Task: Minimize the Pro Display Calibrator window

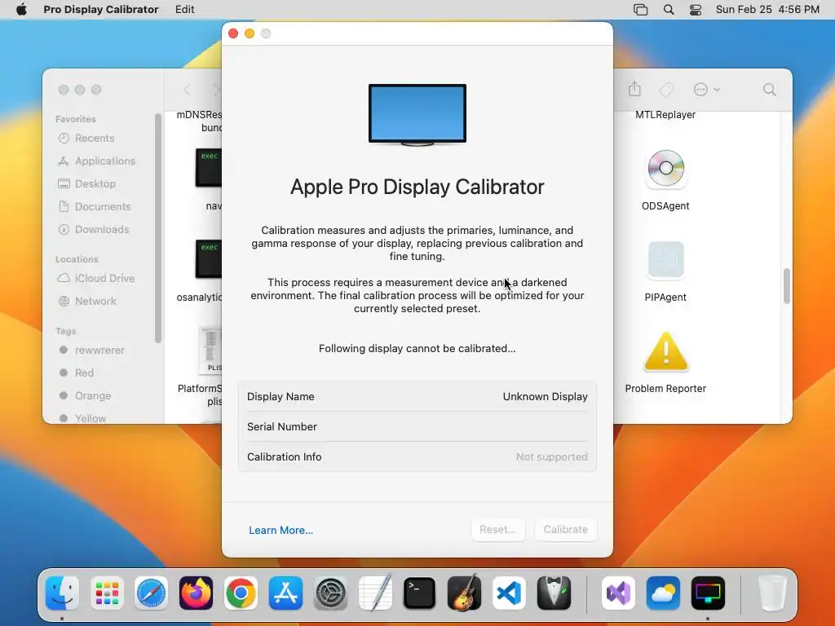Action: click(x=250, y=33)
